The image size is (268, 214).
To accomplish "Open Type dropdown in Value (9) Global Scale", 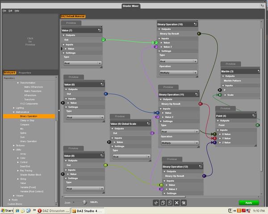I will [x=132, y=156].
